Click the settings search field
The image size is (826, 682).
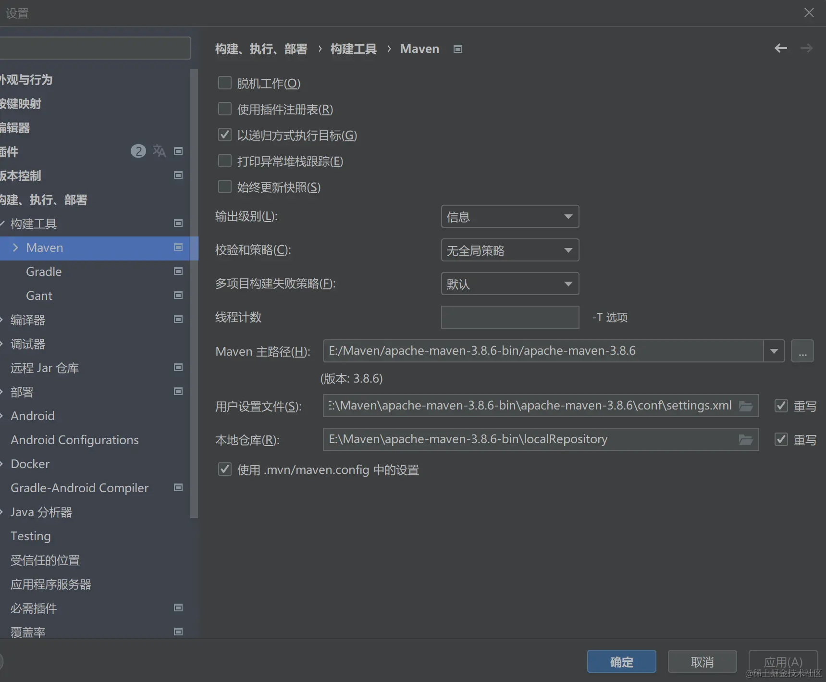(x=95, y=48)
